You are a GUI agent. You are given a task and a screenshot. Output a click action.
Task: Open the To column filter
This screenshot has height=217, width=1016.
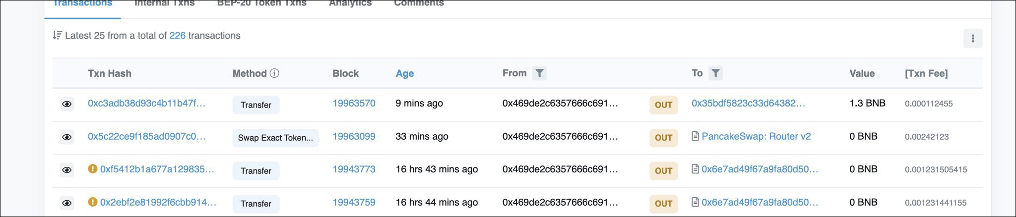(715, 73)
